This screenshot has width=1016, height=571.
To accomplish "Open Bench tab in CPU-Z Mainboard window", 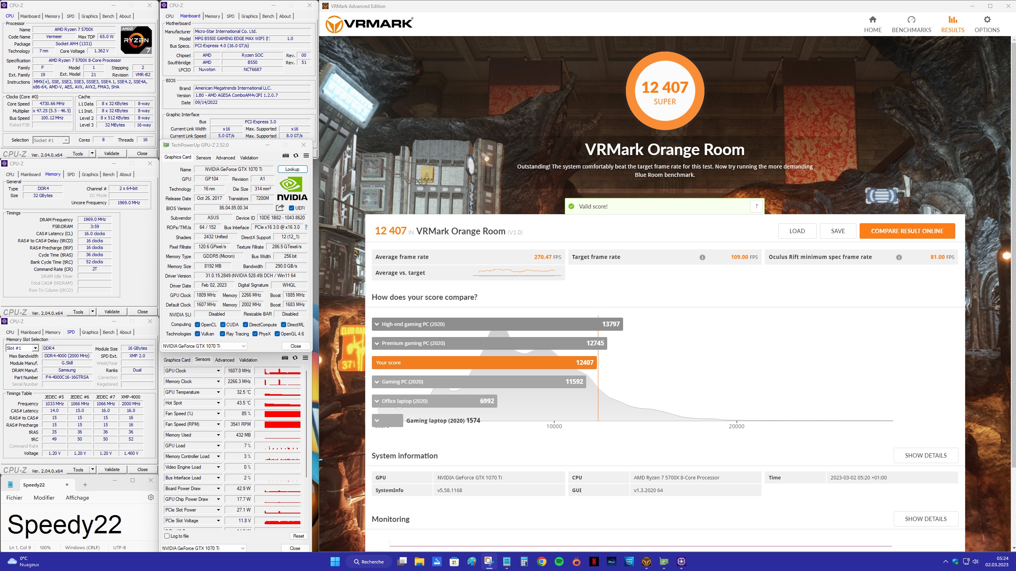I will click(268, 16).
